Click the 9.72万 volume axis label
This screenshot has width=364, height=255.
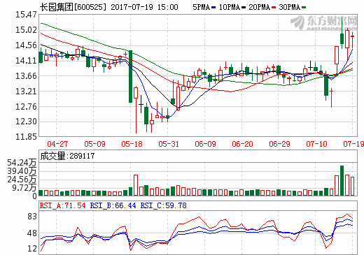tap(24, 187)
